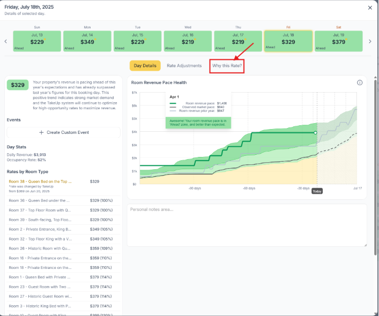Click the Friday, July 18th, 2025 heading
The width and height of the screenshot is (379, 316).
[x=29, y=7]
